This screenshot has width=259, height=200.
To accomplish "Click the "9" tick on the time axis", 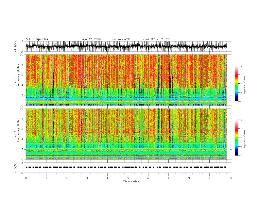I will pos(209,178).
